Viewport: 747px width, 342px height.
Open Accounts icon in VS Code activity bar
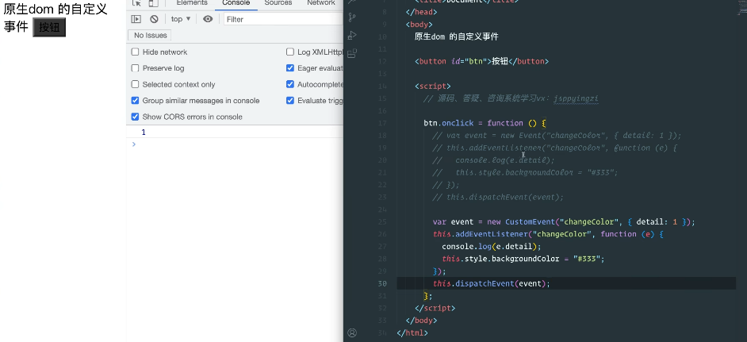(352, 332)
